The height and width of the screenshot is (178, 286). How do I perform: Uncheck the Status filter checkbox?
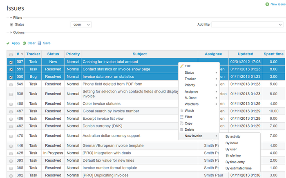point(11,24)
